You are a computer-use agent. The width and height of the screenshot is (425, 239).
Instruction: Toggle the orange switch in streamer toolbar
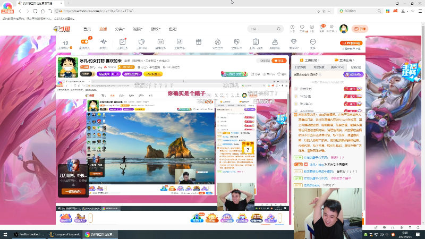tap(84, 42)
